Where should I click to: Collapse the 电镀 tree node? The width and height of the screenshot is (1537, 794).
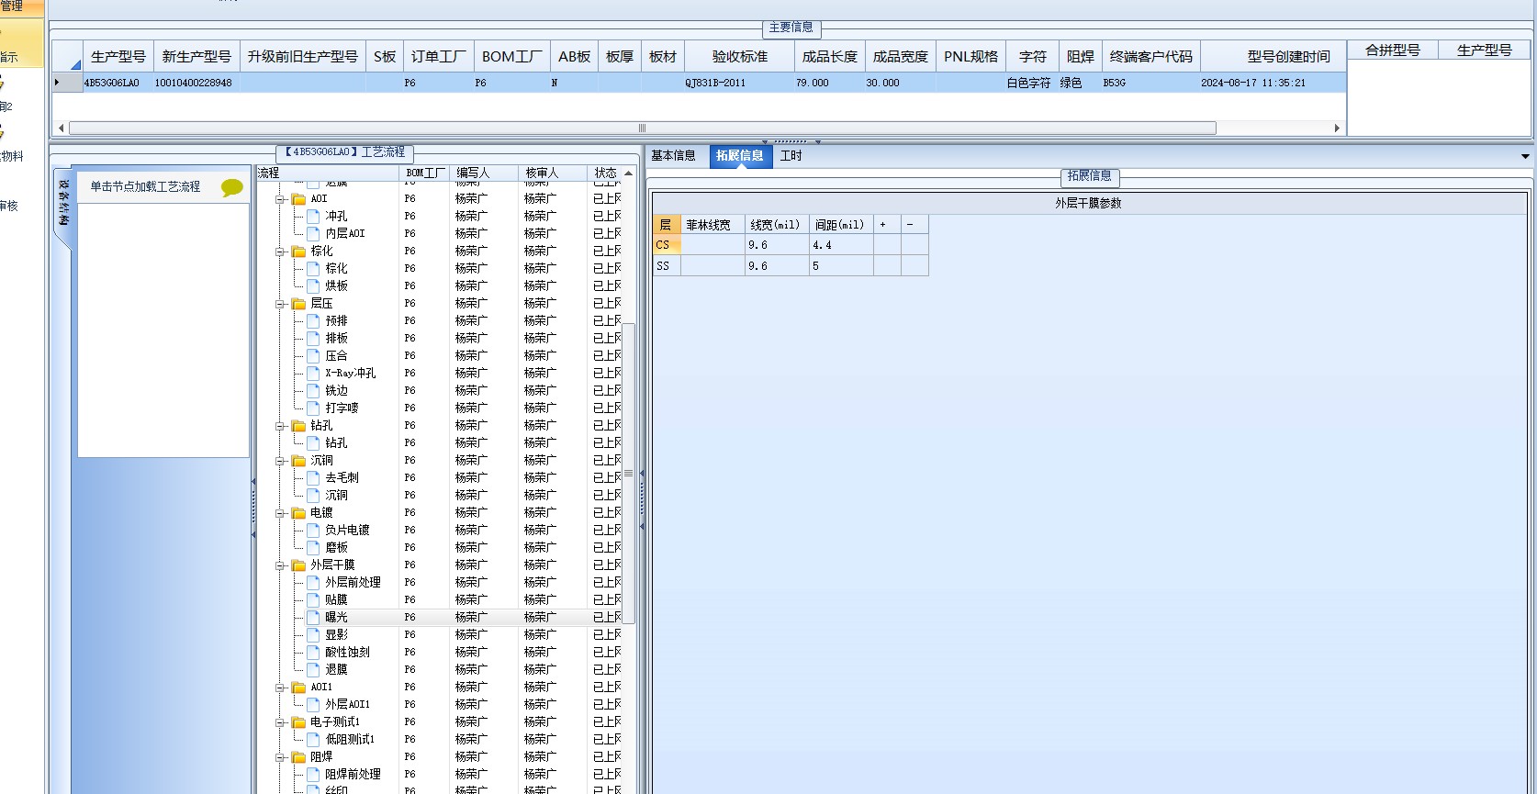(x=280, y=512)
